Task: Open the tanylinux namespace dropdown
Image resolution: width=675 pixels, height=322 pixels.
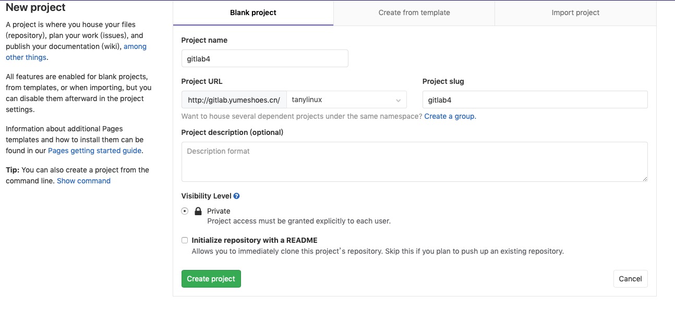Action: [346, 100]
